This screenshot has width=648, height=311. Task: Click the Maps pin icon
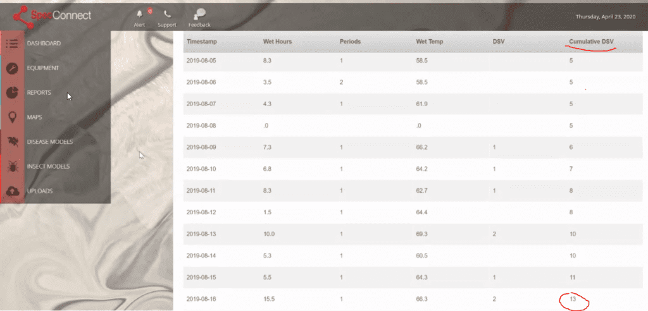13,118
